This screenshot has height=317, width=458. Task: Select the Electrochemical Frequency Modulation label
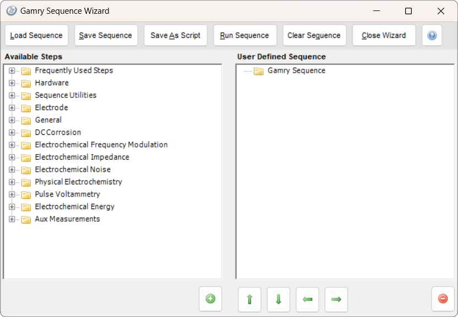tap(101, 145)
